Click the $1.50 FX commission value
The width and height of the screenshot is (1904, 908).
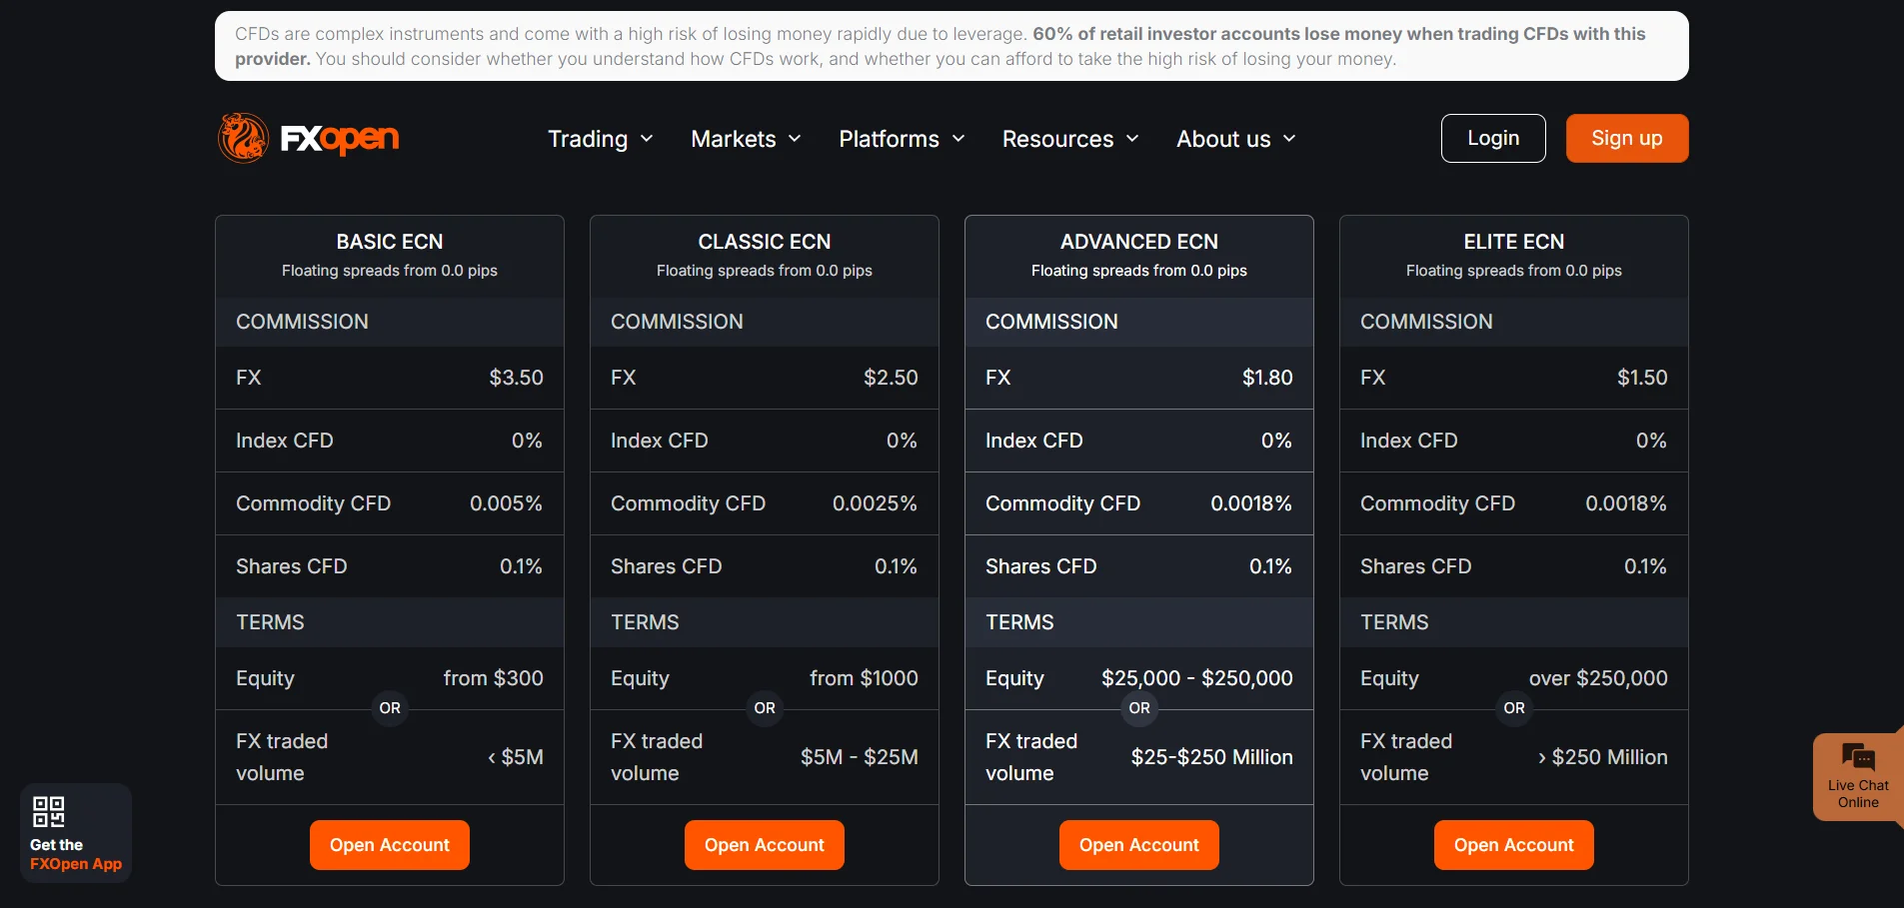[x=1642, y=378]
